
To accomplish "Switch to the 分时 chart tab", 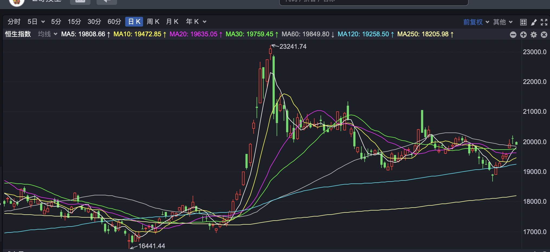I will point(14,22).
